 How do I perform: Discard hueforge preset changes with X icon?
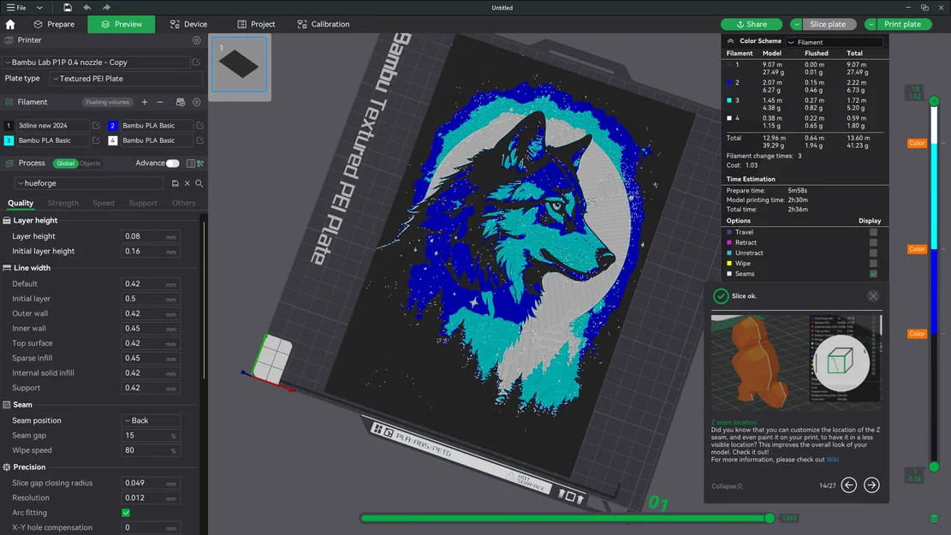pos(187,183)
